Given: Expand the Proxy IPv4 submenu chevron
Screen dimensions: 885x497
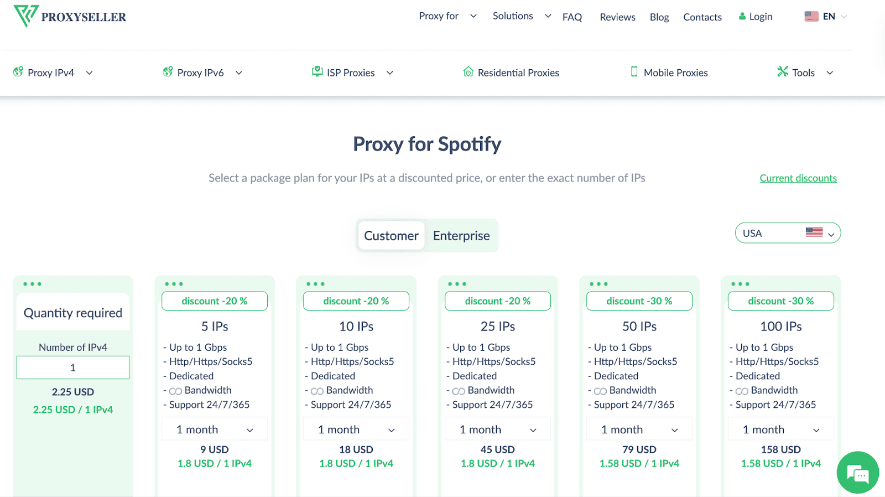Looking at the screenshot, I should [90, 73].
